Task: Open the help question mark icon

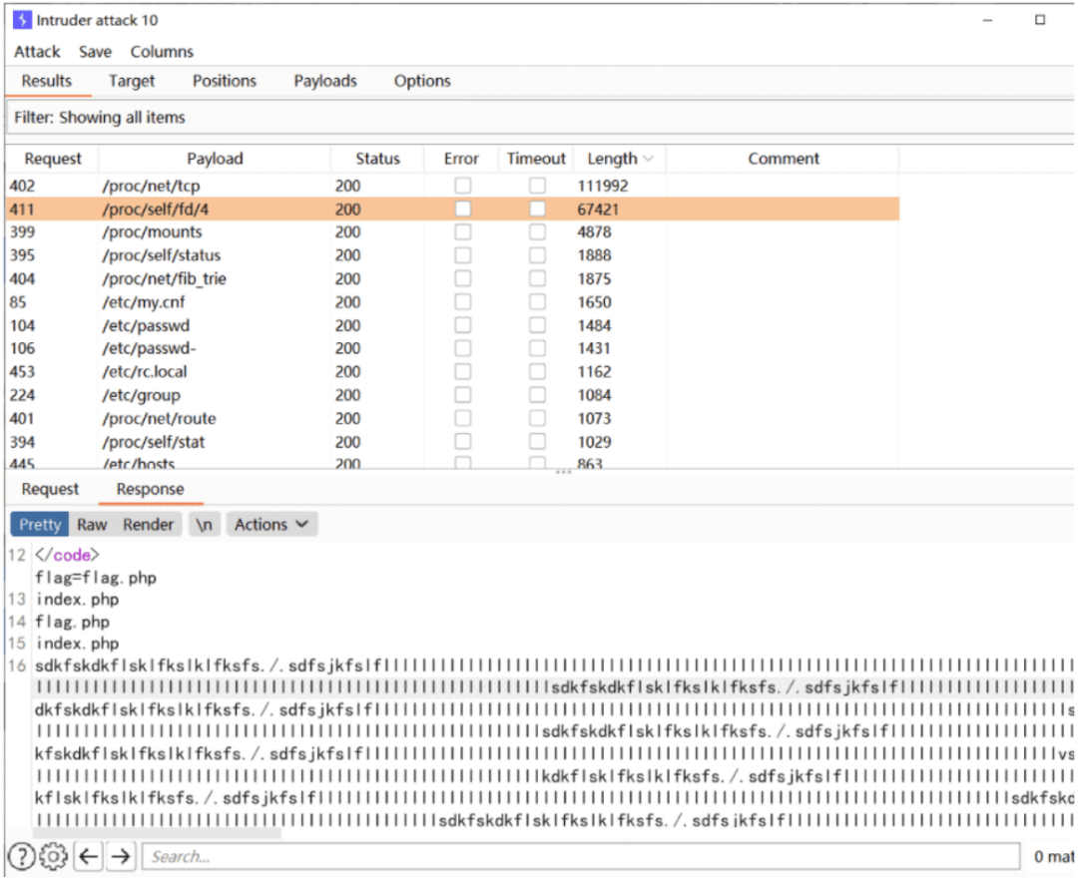Action: point(22,856)
